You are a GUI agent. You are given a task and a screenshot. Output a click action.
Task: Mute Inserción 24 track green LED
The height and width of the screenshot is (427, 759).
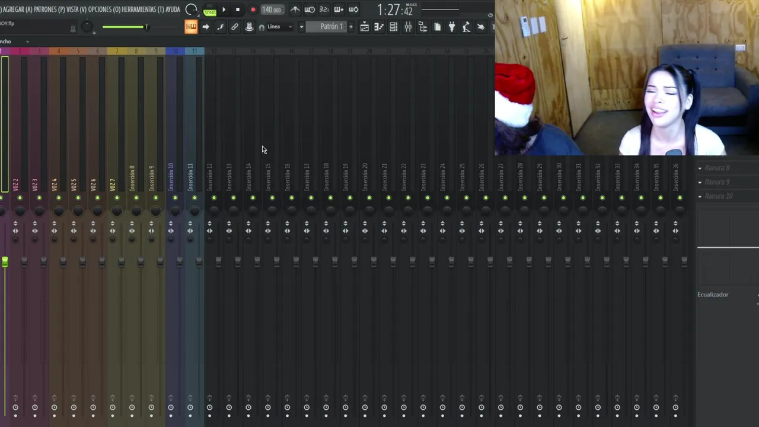pyautogui.click(x=447, y=198)
